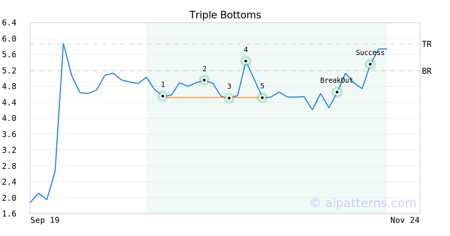Click the marker point labeled 5

tap(262, 98)
